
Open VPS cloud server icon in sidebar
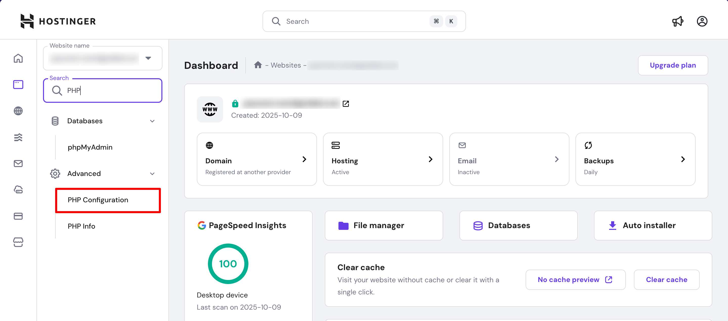point(18,190)
